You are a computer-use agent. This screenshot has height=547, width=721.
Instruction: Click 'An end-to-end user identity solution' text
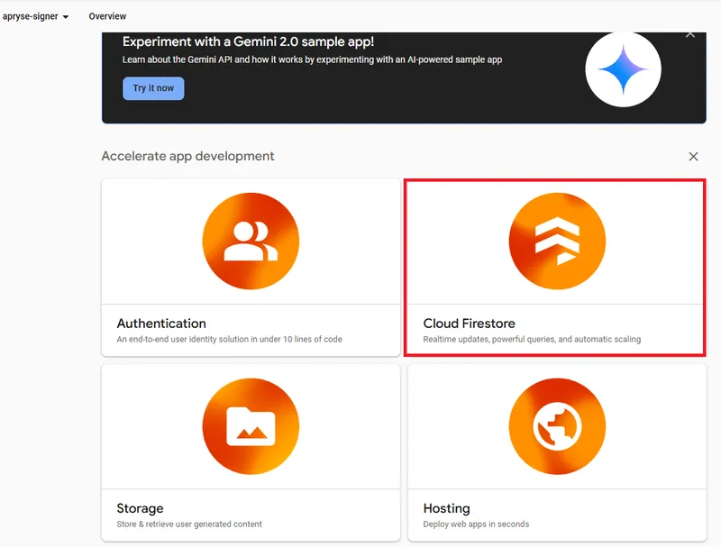(230, 339)
